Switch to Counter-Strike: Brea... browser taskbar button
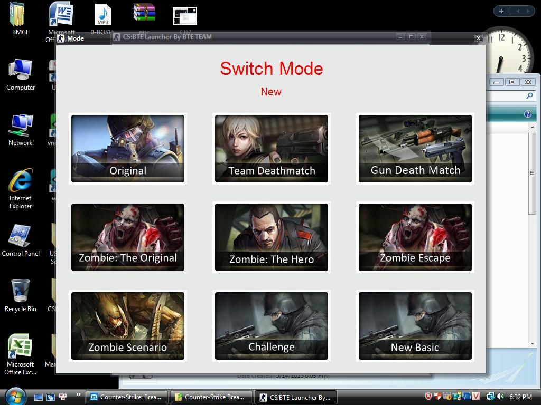541x405 pixels. coord(126,397)
